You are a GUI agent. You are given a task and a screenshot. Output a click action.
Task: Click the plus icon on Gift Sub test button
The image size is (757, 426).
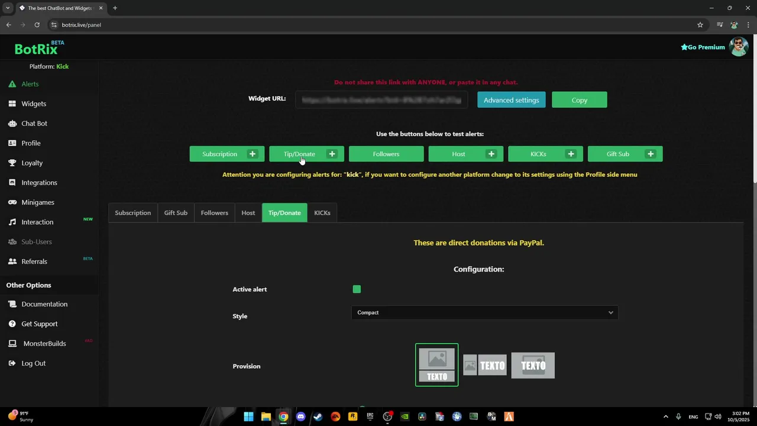tap(651, 154)
